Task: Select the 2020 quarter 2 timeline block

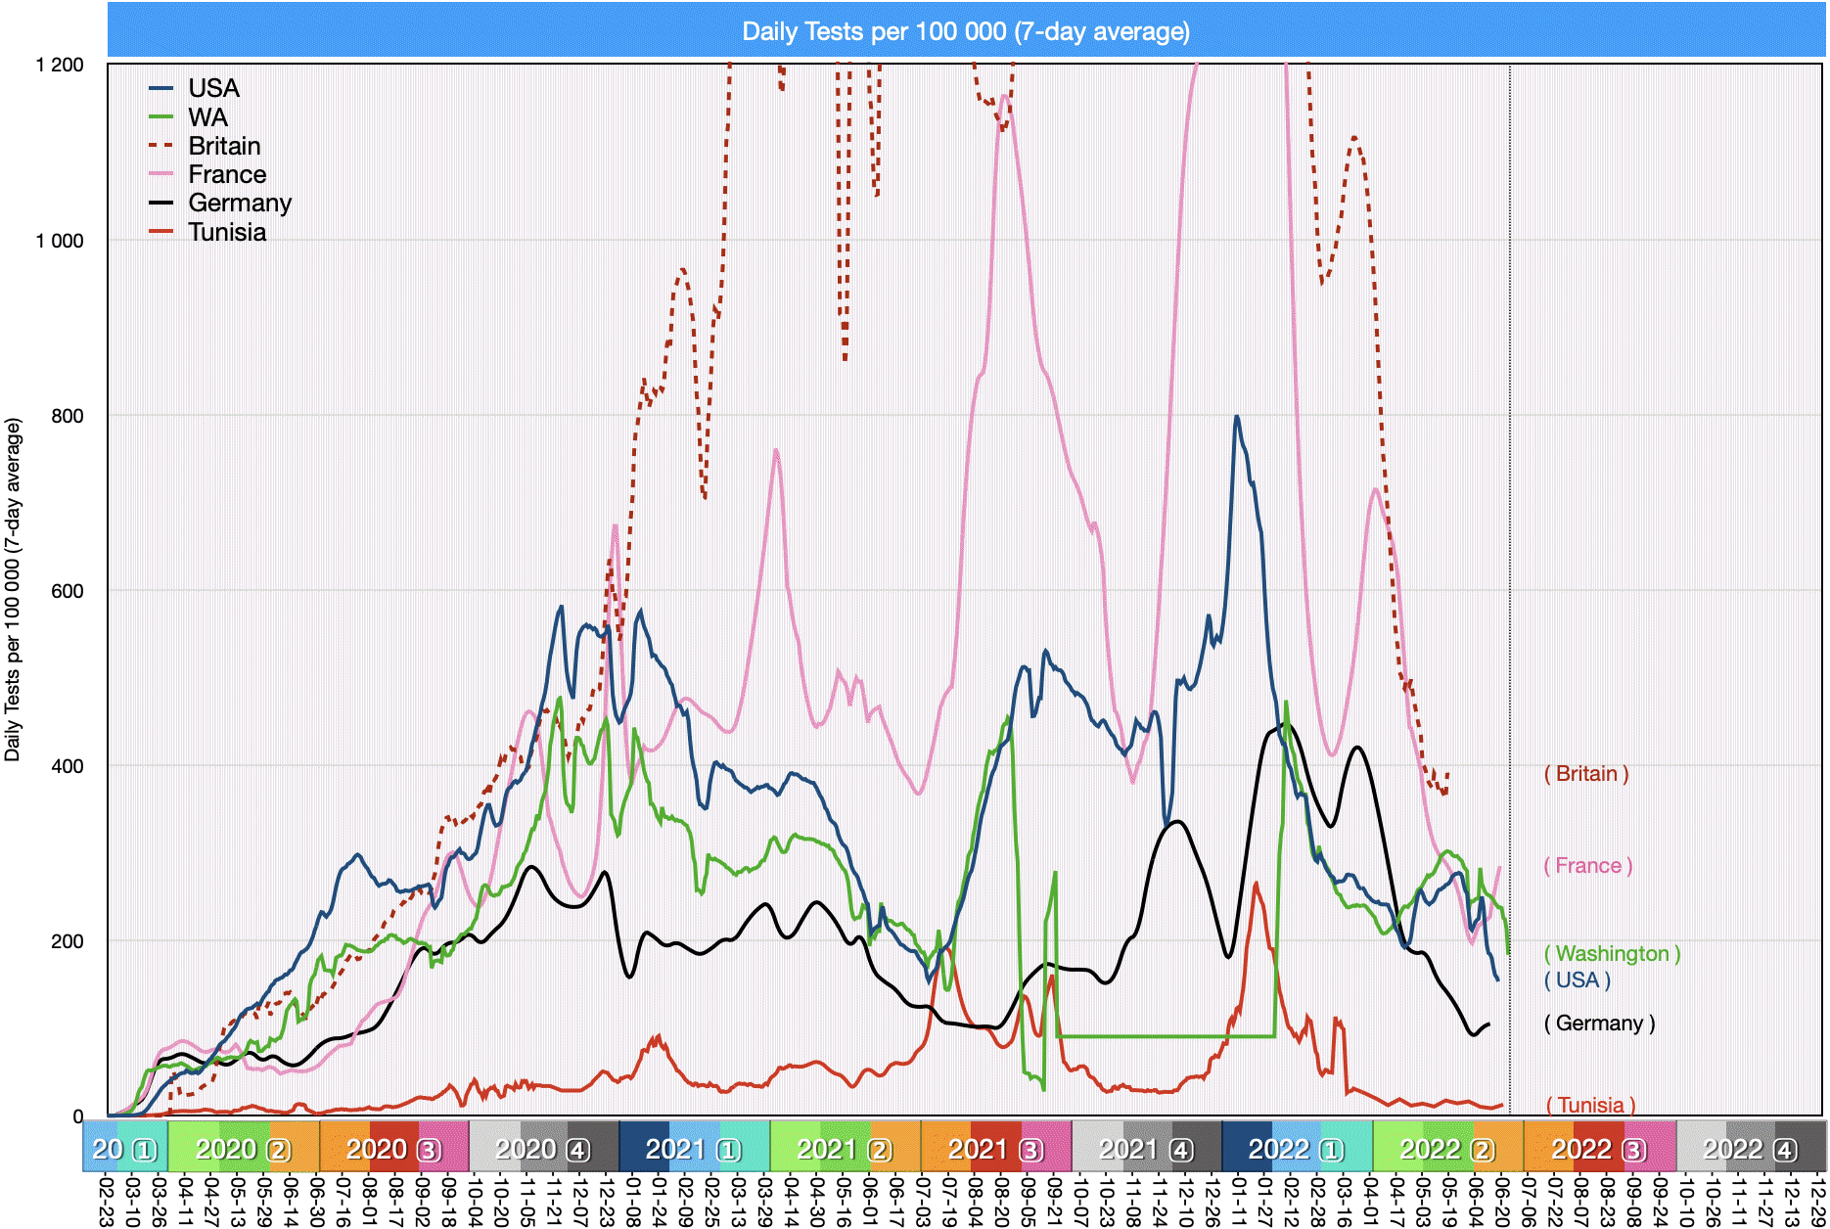Action: point(243,1149)
